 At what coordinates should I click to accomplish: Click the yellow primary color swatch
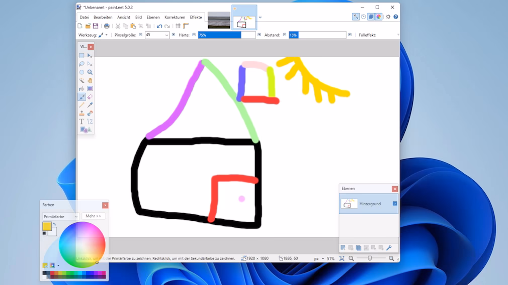(47, 226)
